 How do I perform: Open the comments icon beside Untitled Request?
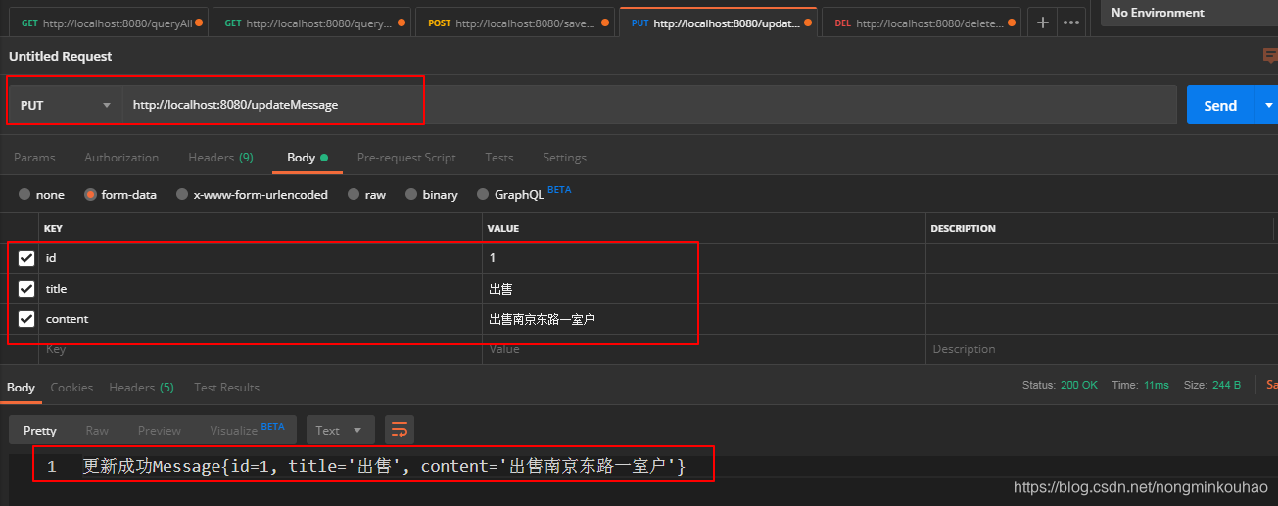1270,56
